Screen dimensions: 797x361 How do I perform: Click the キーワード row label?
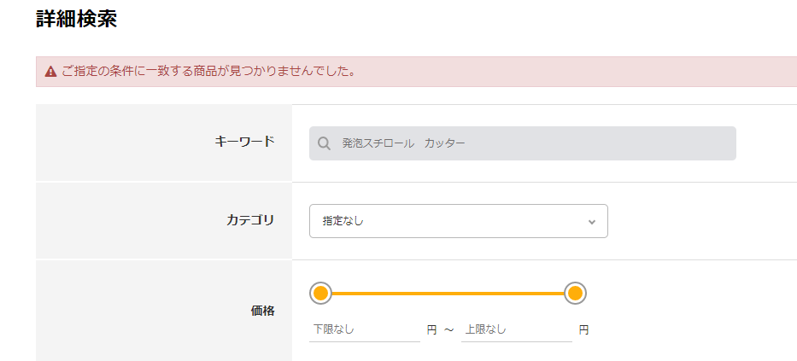244,142
